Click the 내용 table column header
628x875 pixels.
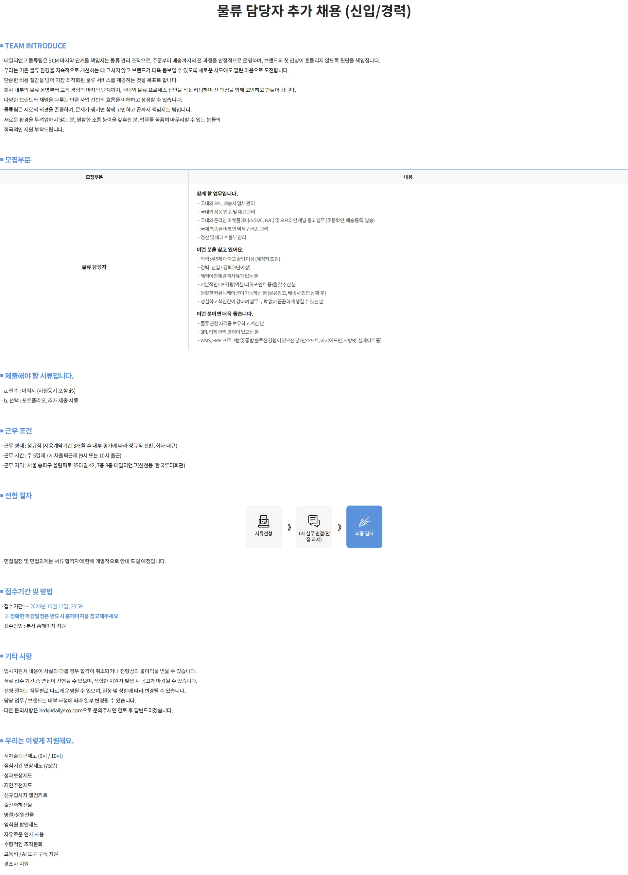[x=408, y=177]
